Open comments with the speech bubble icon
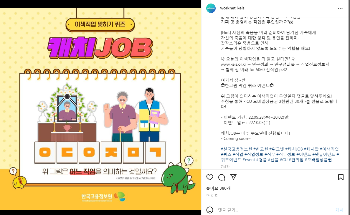Viewport: 350px width, 215px height. tap(222, 177)
